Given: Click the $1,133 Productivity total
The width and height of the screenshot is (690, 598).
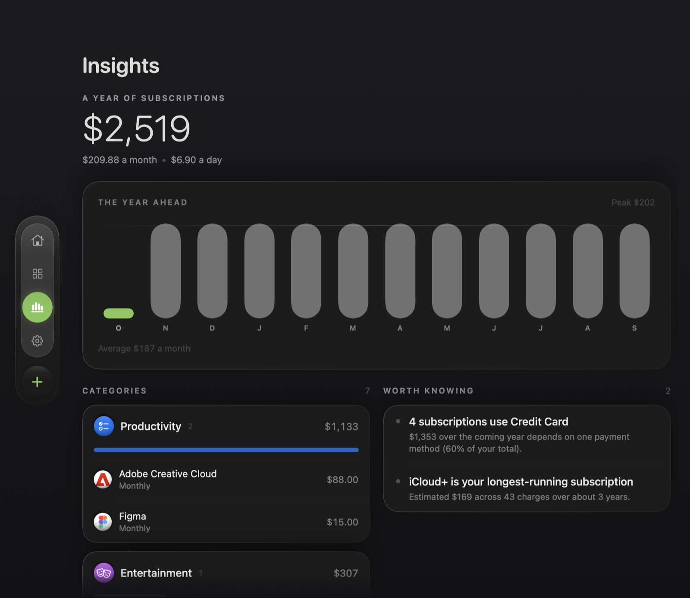Looking at the screenshot, I should click(342, 427).
